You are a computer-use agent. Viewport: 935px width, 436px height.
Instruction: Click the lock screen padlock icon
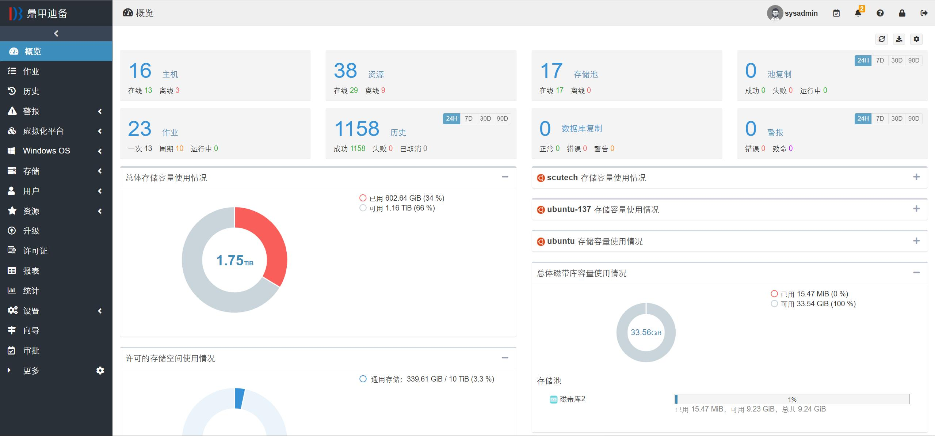pos(902,13)
